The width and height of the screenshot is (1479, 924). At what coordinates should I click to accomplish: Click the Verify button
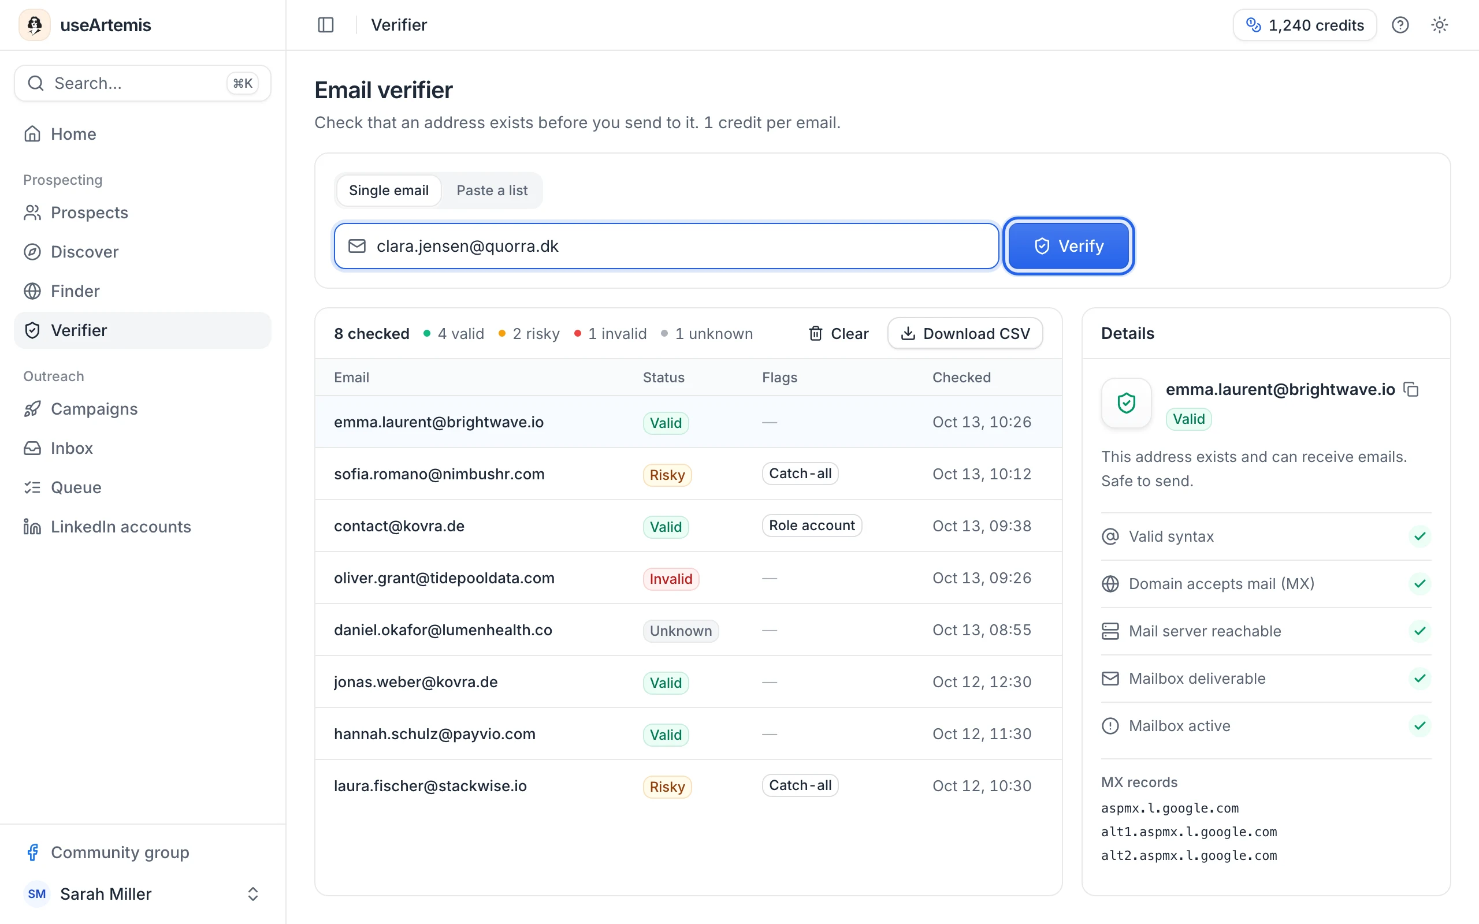[1068, 245]
